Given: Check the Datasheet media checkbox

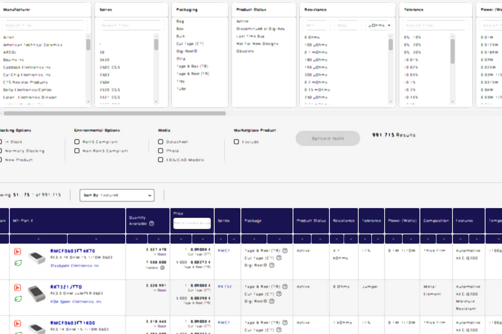Looking at the screenshot, I should click(x=160, y=142).
